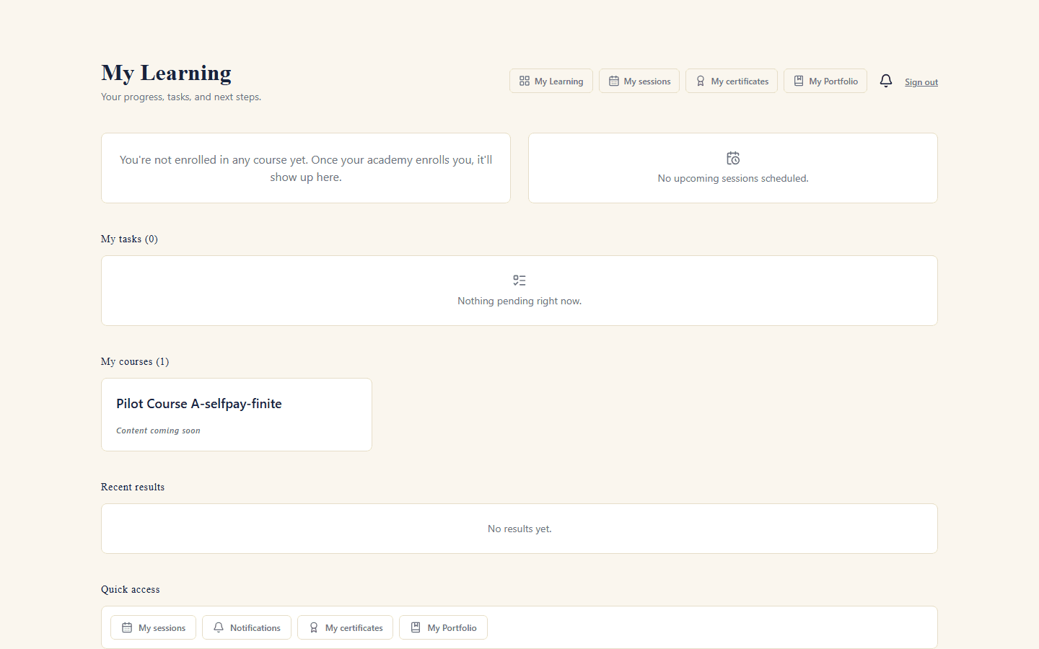Open My Learning in top navigation

[x=551, y=81]
